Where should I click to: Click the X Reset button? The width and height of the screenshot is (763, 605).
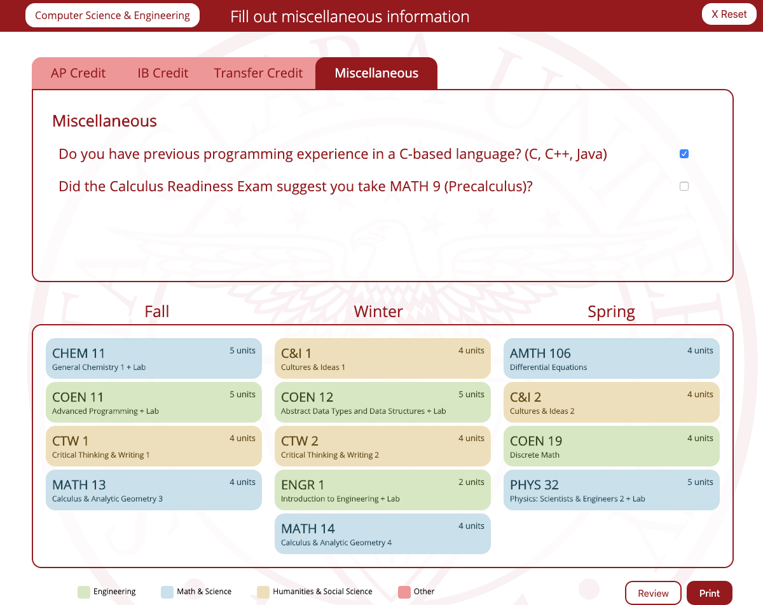tap(729, 14)
